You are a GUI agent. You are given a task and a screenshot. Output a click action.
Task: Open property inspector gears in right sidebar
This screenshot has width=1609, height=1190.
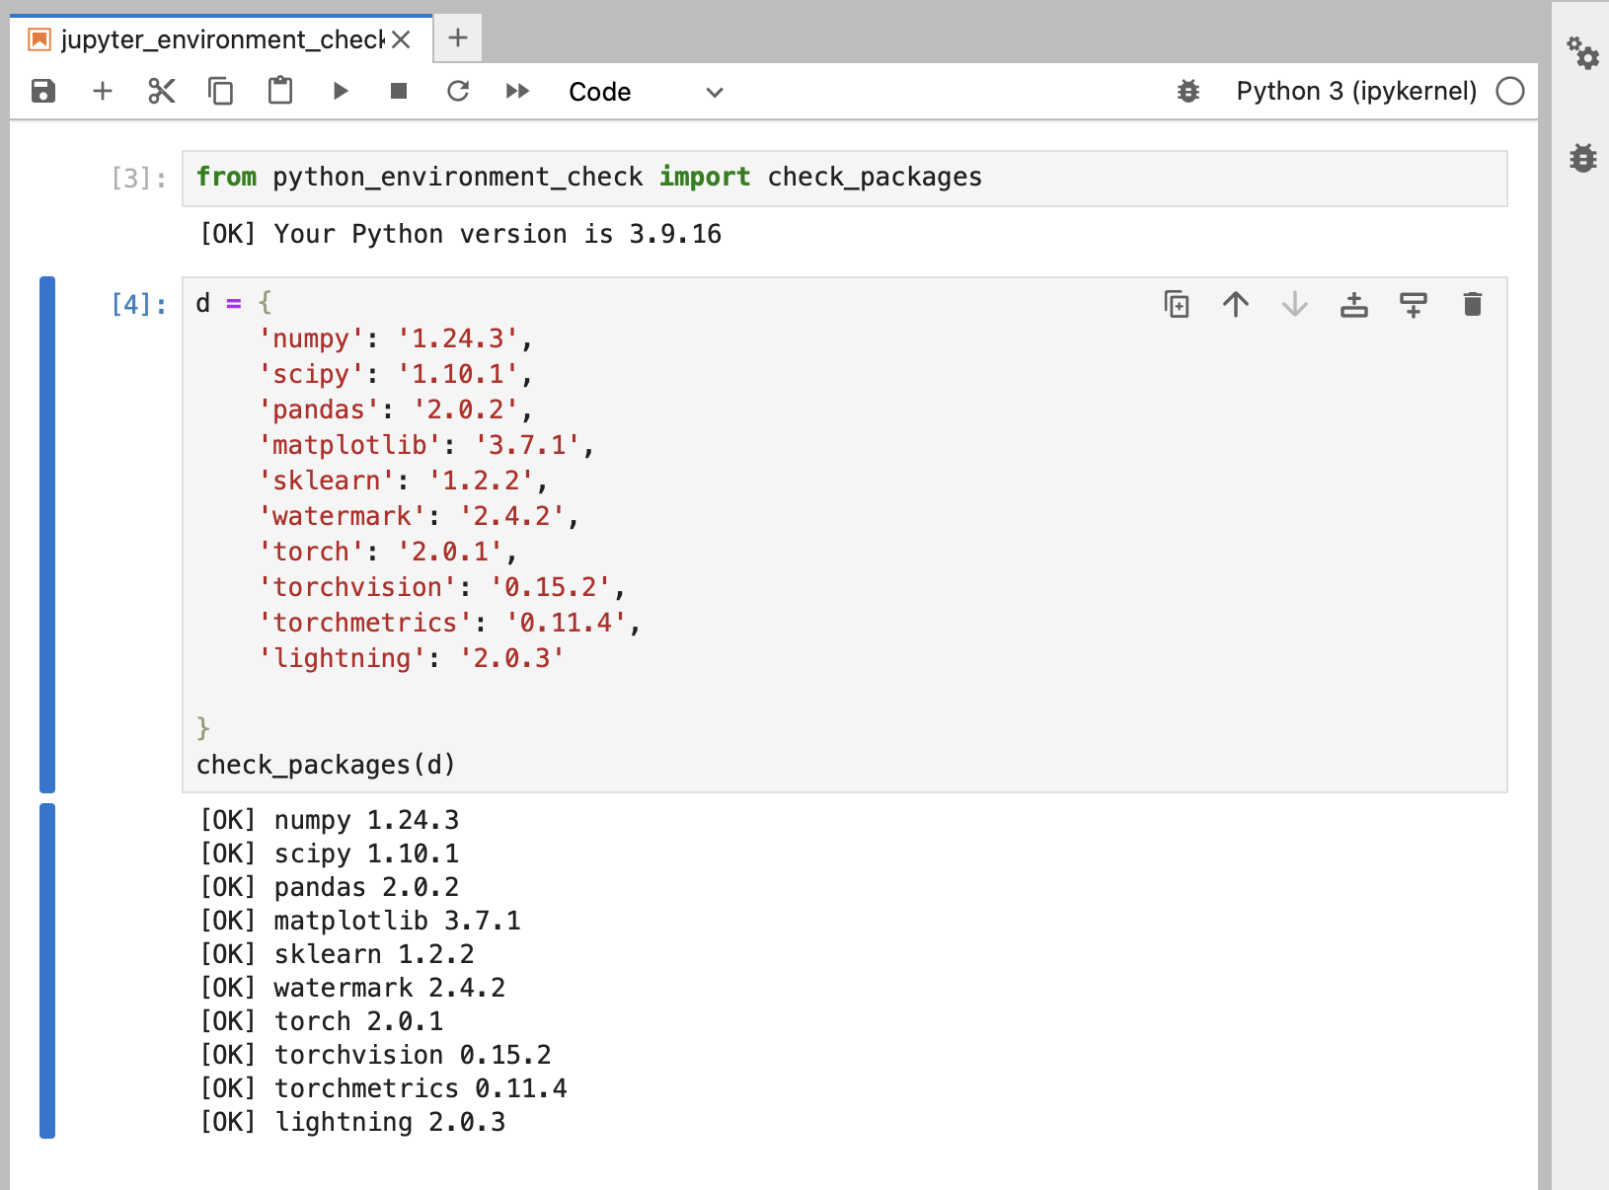(1583, 53)
